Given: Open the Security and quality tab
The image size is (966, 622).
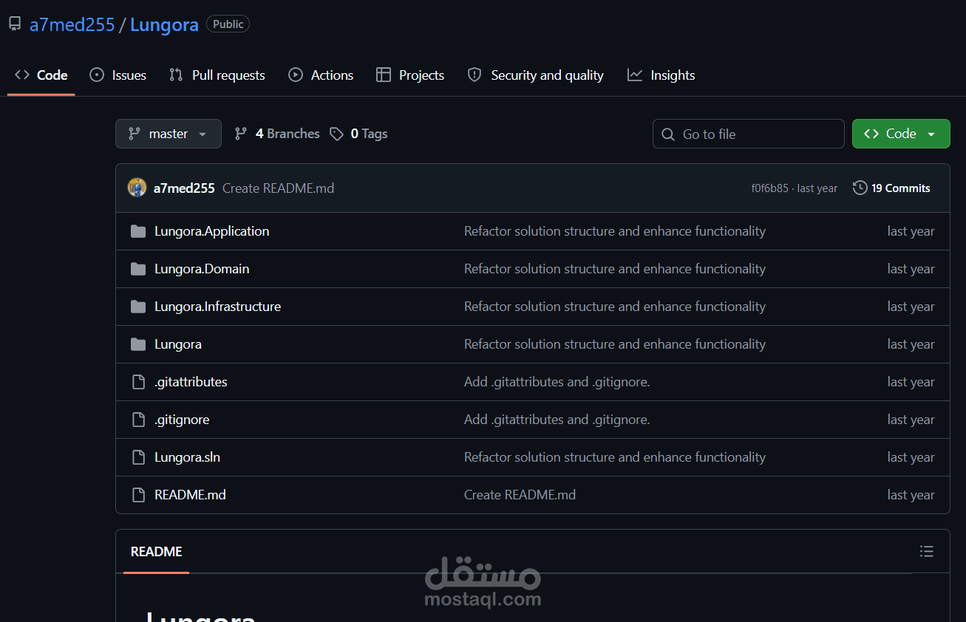Looking at the screenshot, I should click(536, 75).
